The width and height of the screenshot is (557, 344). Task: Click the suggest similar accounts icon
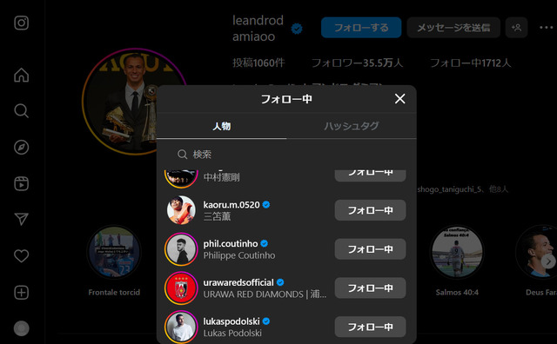point(516,28)
